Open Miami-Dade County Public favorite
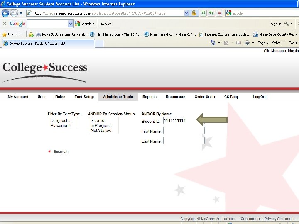This screenshot has height=224, width=299. (x=276, y=34)
